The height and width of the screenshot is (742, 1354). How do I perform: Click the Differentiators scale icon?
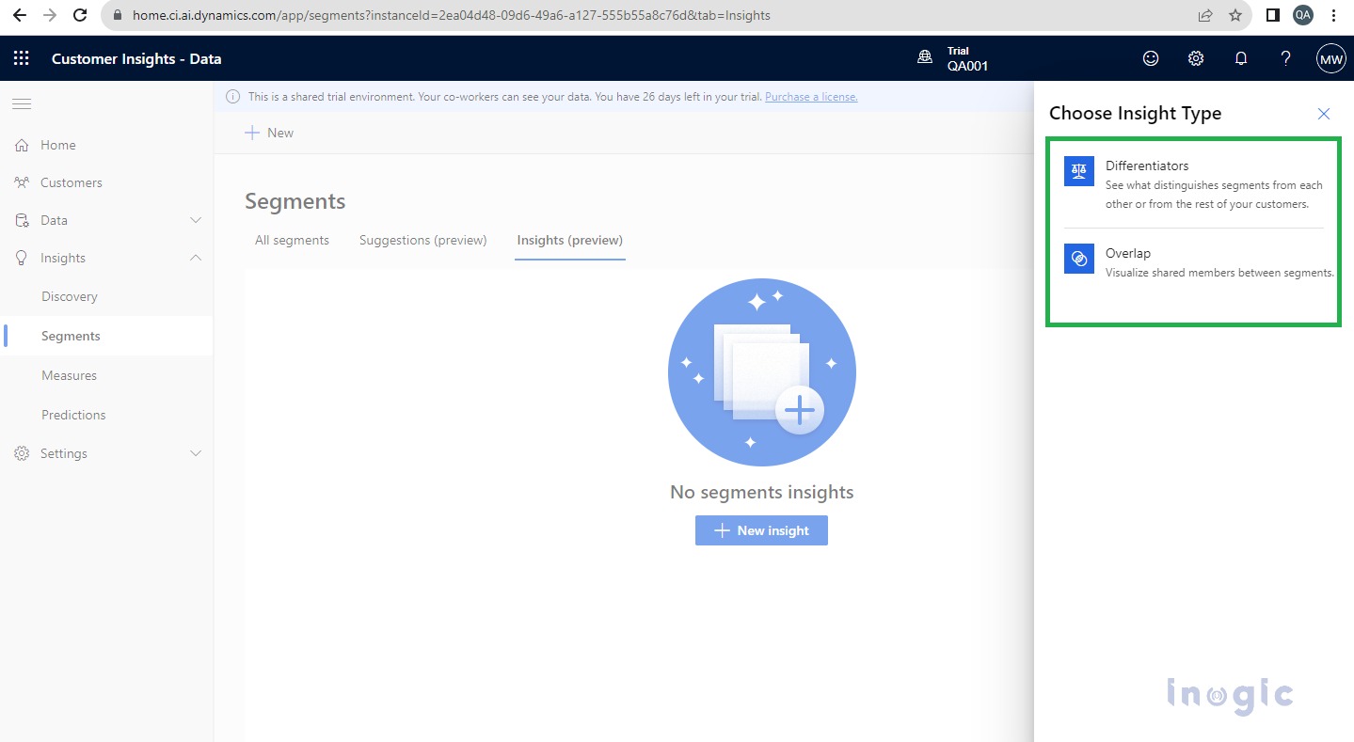pyautogui.click(x=1079, y=171)
